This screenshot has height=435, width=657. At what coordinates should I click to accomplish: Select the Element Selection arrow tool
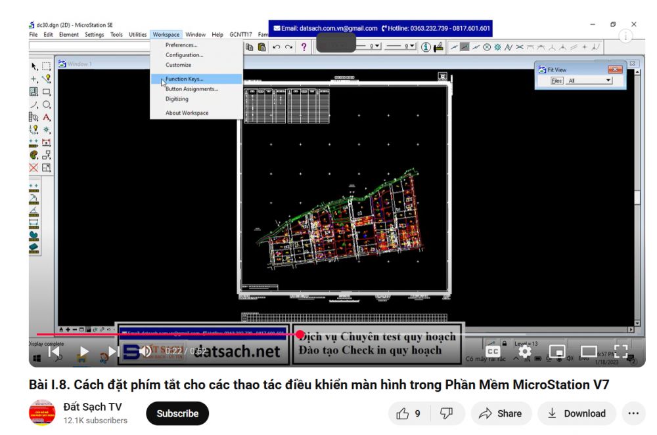[34, 66]
